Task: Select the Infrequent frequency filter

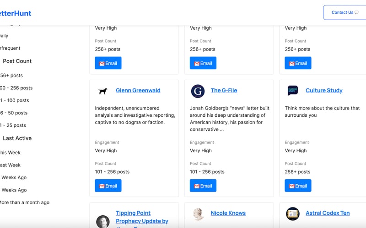Action: [x=10, y=48]
